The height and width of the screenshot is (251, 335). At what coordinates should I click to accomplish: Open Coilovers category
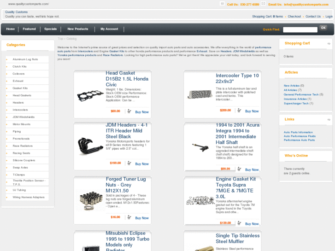18,74
